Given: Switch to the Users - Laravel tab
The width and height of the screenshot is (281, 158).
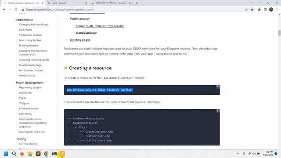Looking at the screenshot, I should point(67,3).
